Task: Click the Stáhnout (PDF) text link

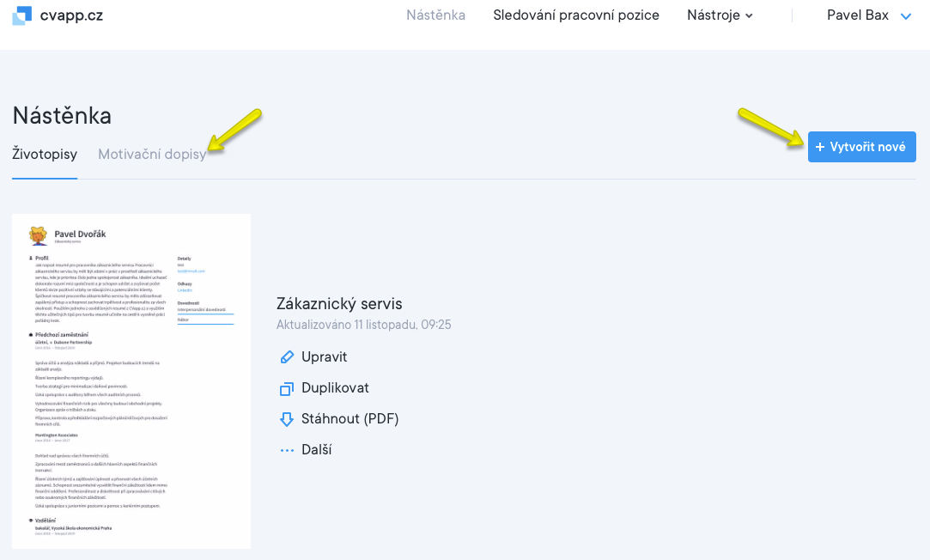Action: 350,419
